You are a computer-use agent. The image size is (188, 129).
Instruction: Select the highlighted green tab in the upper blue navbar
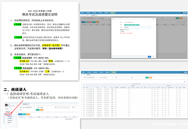(x=113, y=13)
